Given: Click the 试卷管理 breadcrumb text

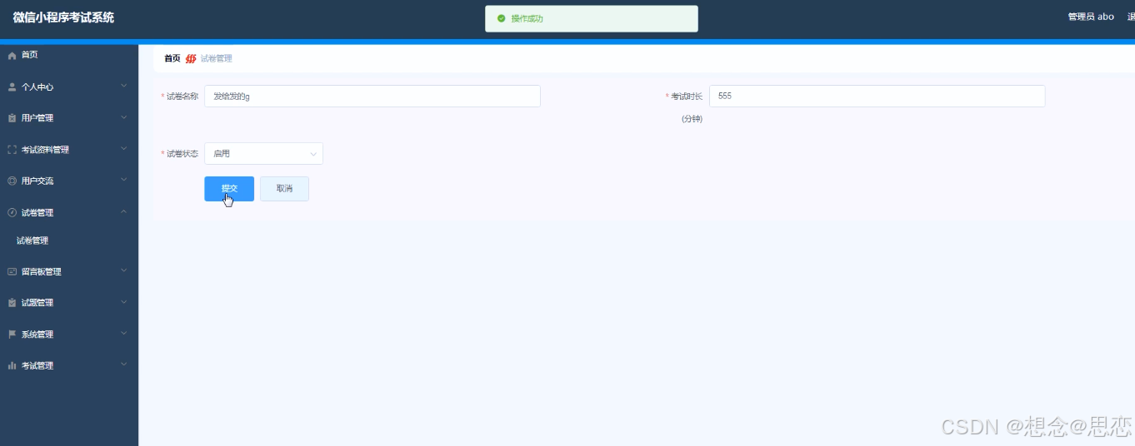Looking at the screenshot, I should pyautogui.click(x=216, y=58).
